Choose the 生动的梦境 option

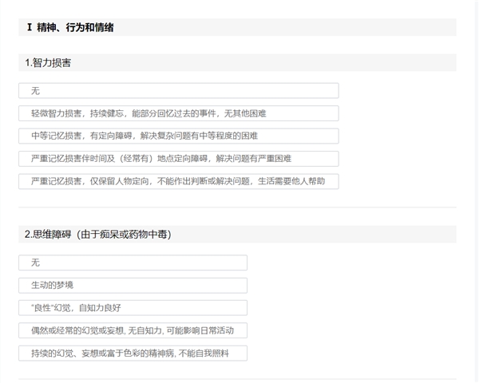click(x=133, y=285)
